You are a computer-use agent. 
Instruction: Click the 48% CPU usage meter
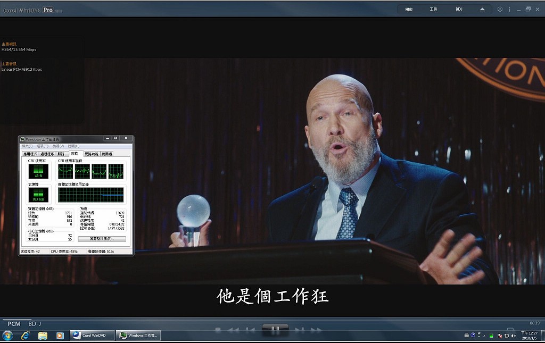tap(38, 171)
